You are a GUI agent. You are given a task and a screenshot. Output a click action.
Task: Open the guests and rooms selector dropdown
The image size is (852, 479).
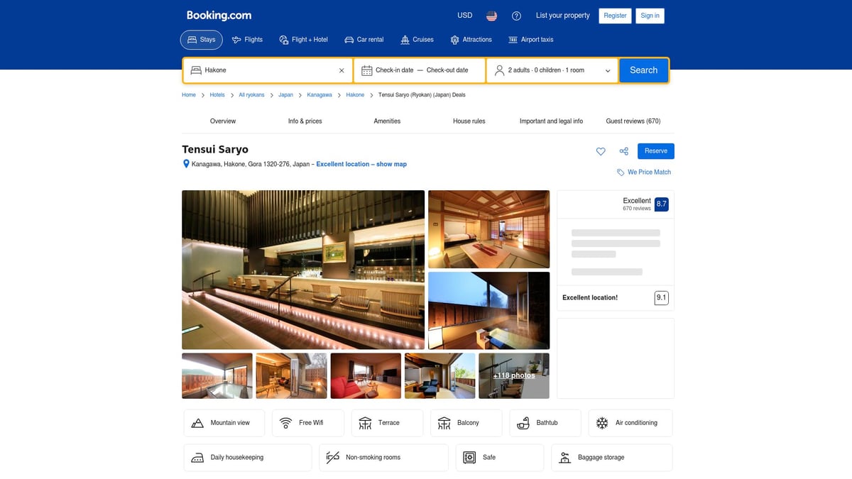[552, 70]
